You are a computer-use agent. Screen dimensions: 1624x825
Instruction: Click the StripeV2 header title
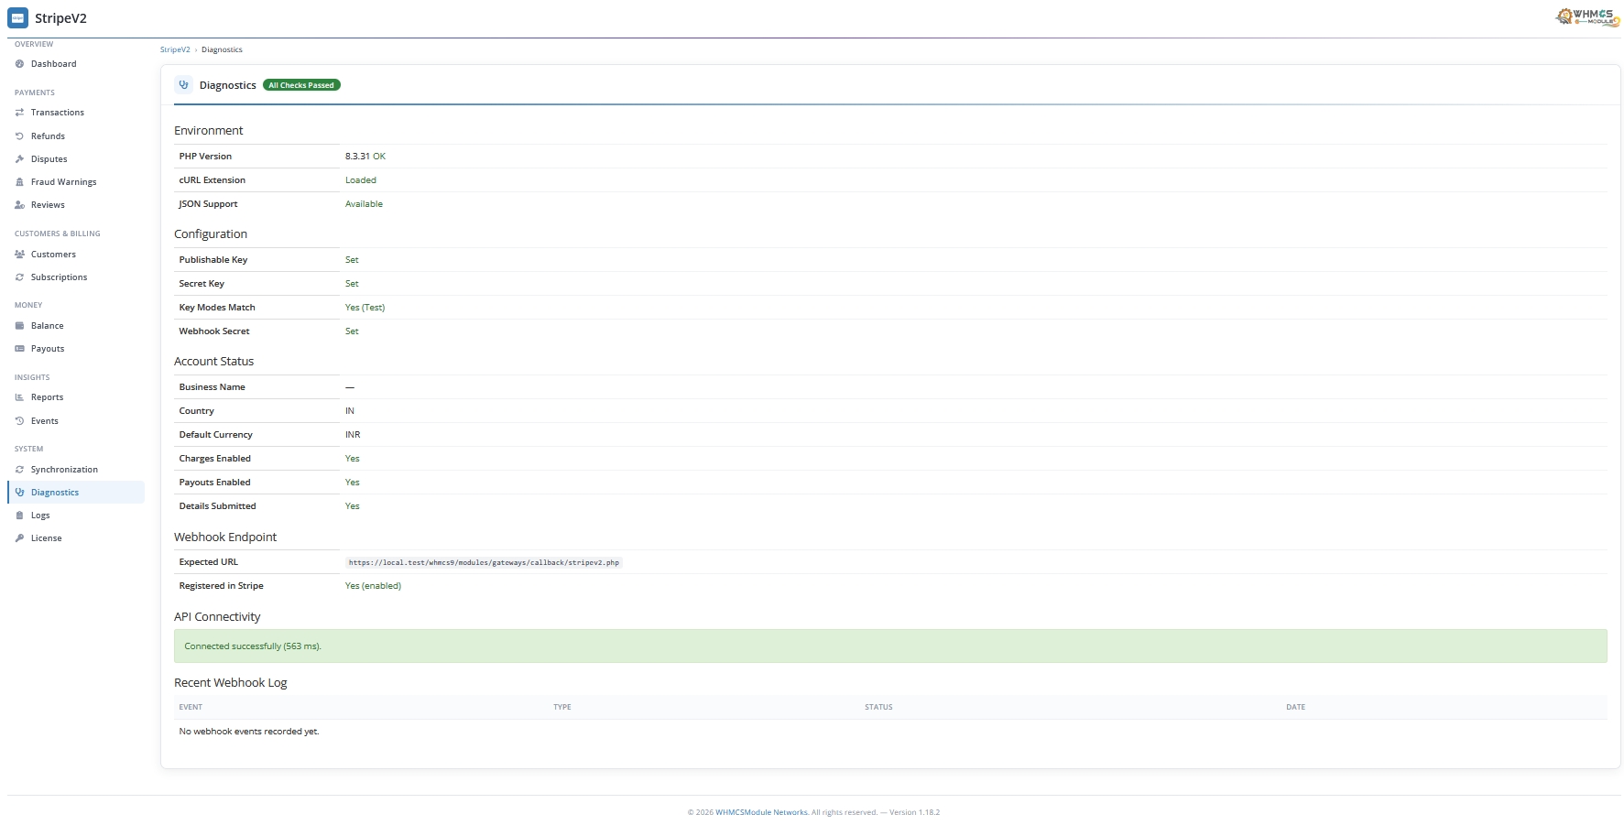(60, 18)
